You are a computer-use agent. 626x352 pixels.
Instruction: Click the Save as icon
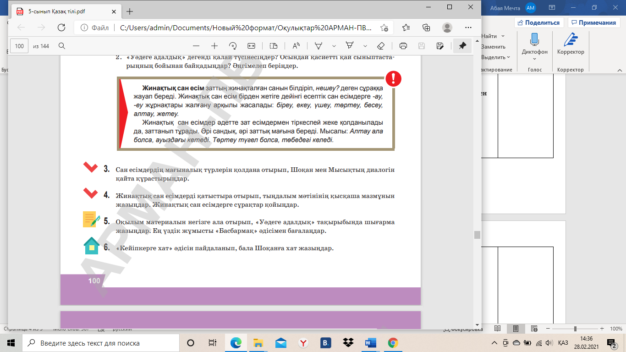tap(440, 46)
